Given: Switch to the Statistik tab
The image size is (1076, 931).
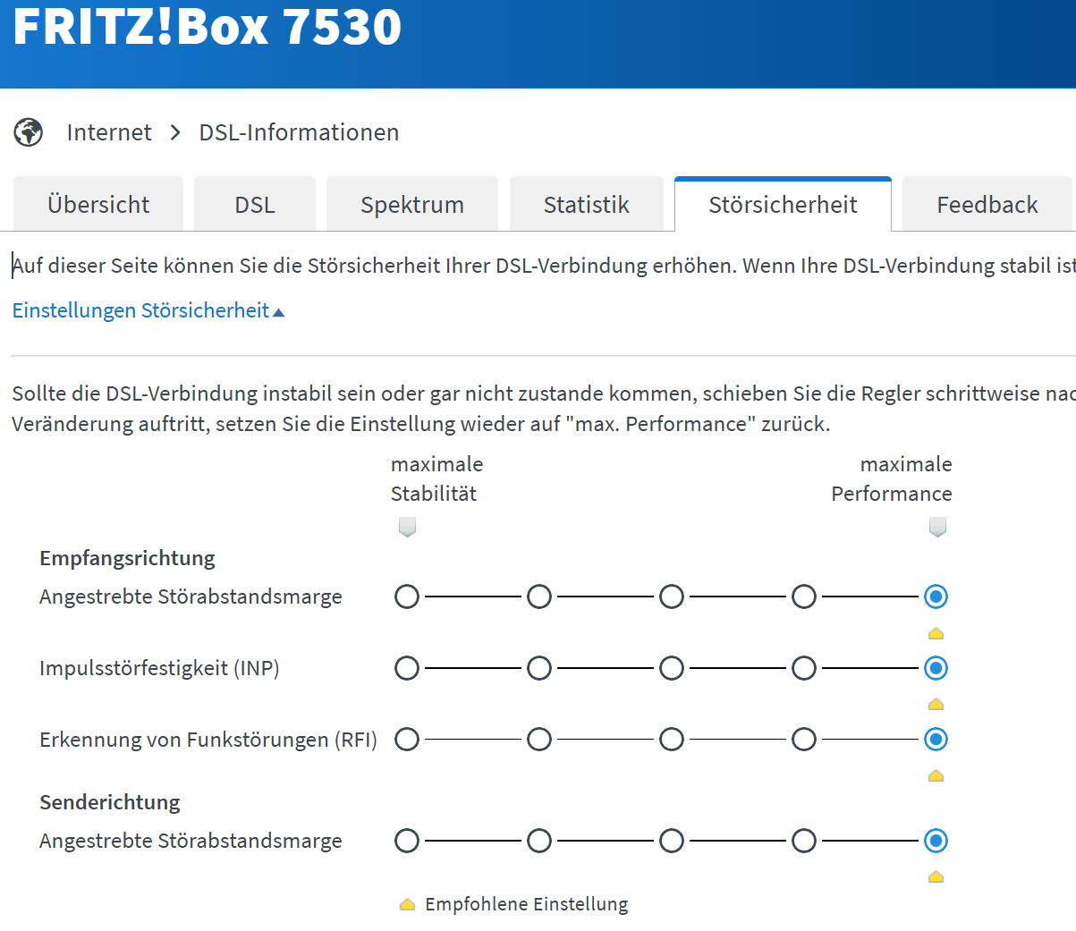Looking at the screenshot, I should tap(587, 204).
